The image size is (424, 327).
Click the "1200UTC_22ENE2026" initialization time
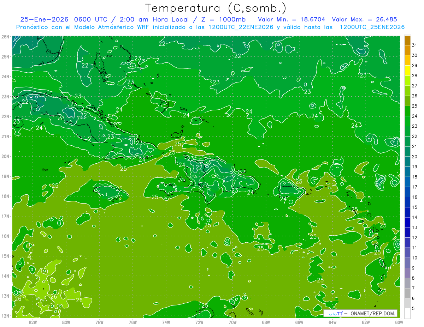coord(241,27)
